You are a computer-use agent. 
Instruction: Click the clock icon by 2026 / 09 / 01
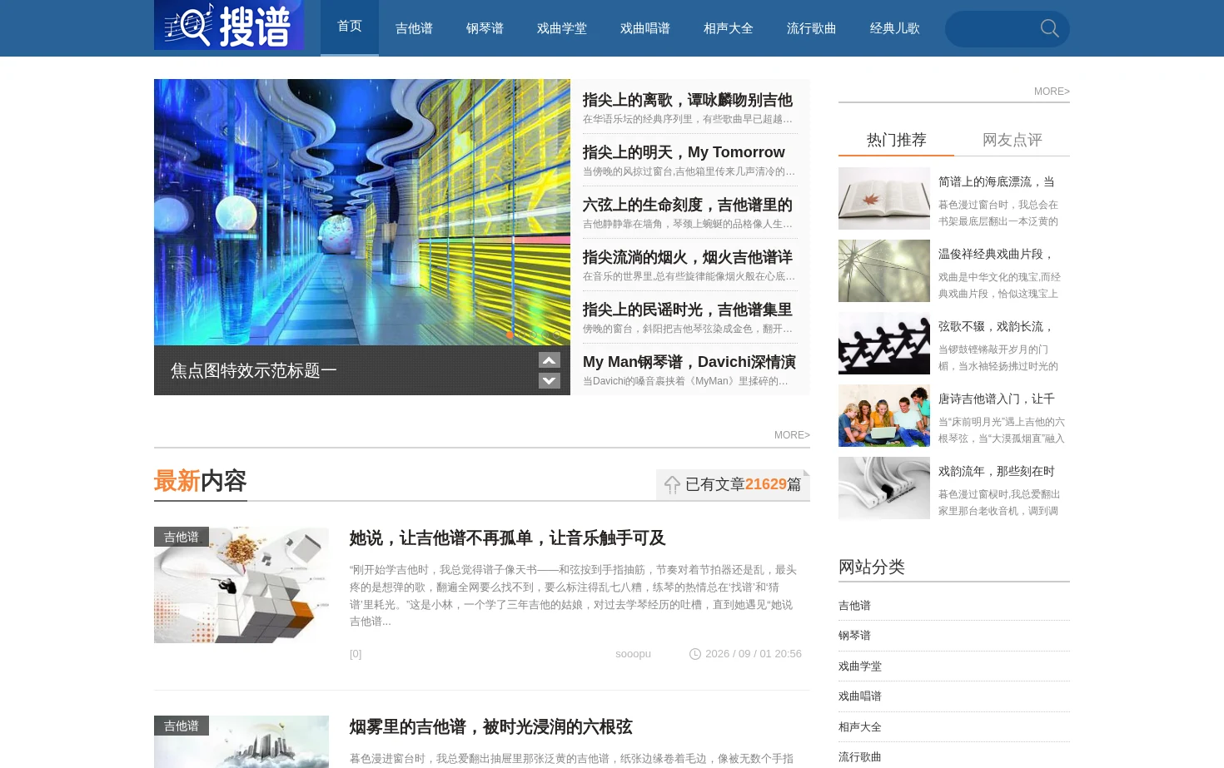point(695,654)
